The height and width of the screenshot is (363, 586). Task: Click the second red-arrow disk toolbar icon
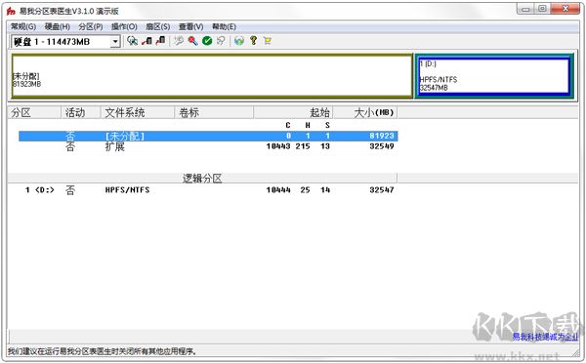[x=160, y=41]
